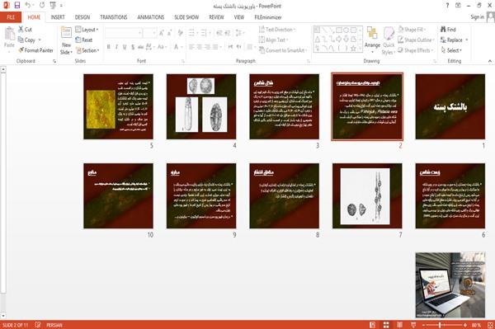Open the FILE tab
This screenshot has width=495, height=329.
coord(11,17)
